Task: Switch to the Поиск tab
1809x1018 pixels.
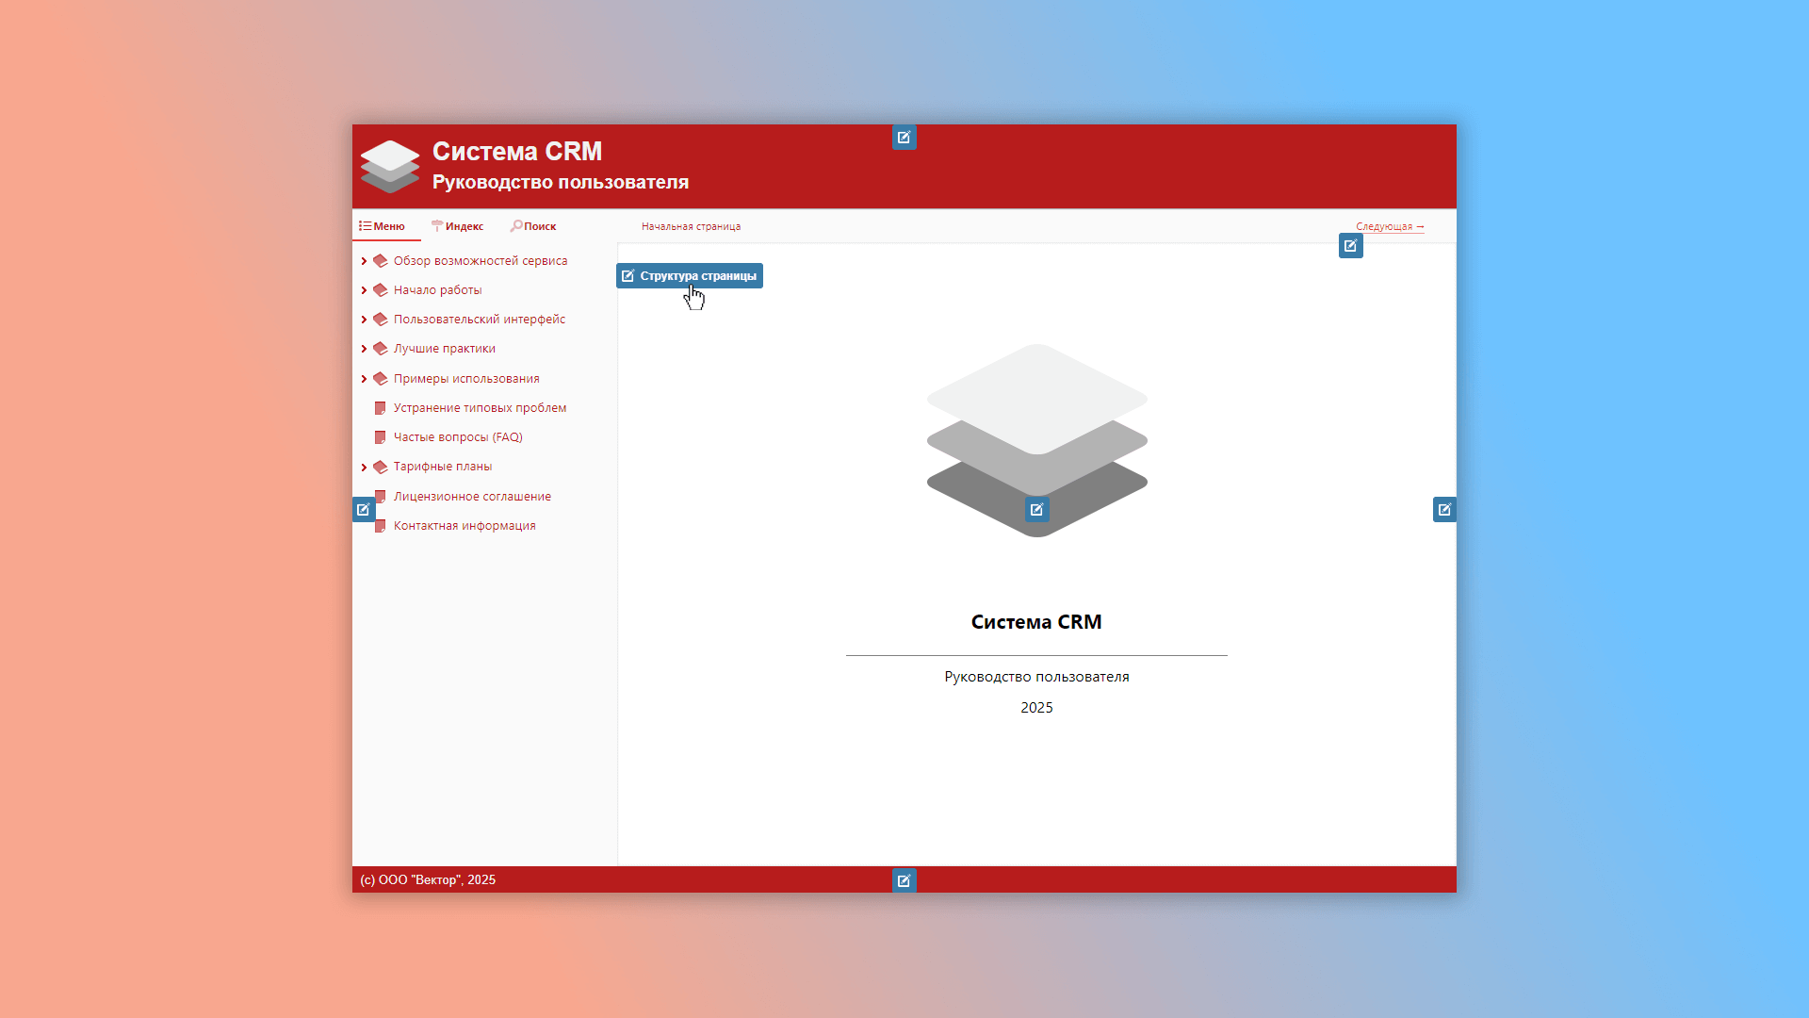Action: tap(533, 226)
